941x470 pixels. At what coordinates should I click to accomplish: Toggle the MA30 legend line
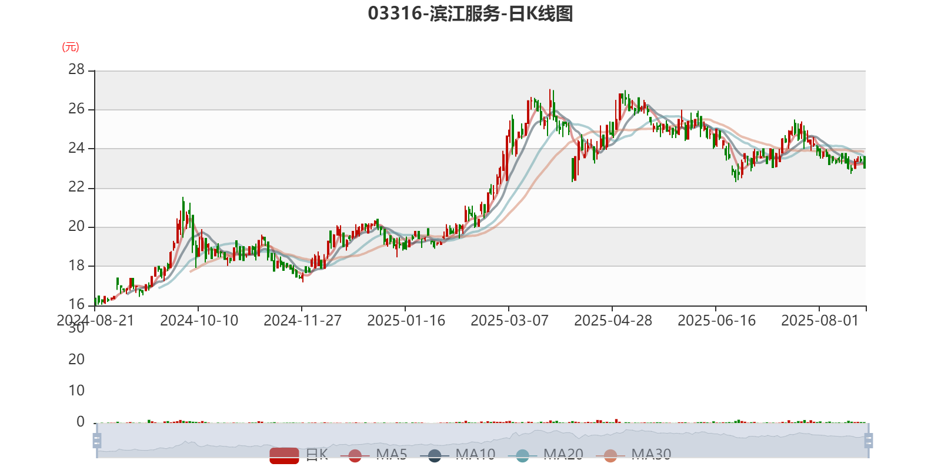tap(633, 455)
